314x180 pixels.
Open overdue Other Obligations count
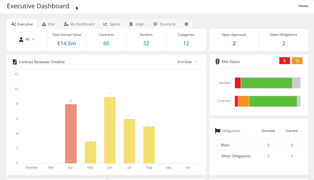[268, 156]
